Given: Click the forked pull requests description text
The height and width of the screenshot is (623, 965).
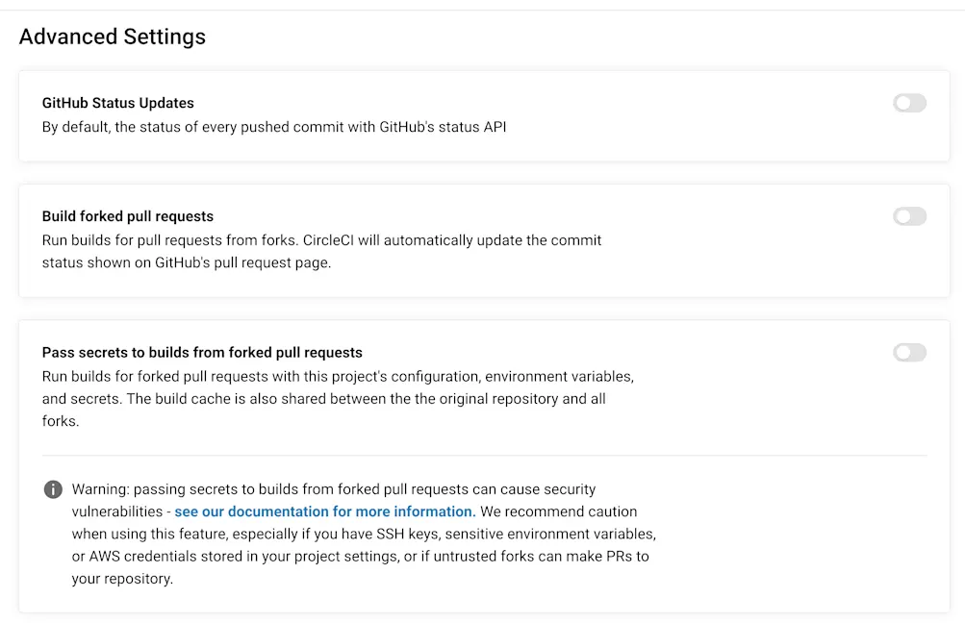Looking at the screenshot, I should 321,251.
